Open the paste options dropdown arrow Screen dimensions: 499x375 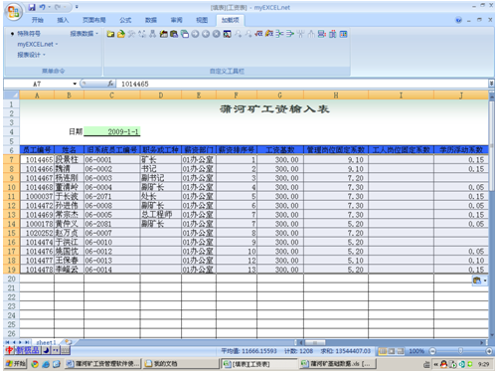pyautogui.click(x=484, y=281)
